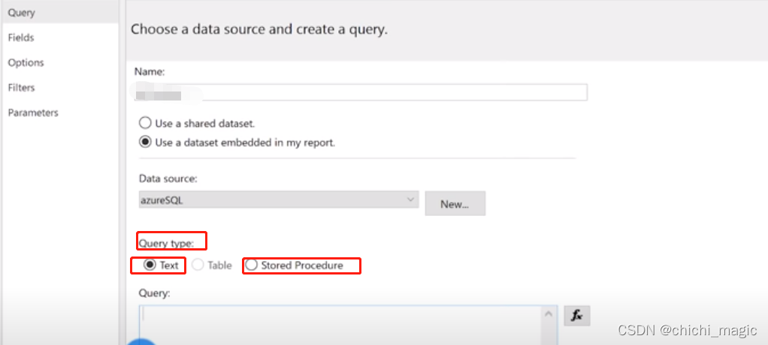768x345 pixels.
Task: Select Use a shared dataset option
Action: click(x=197, y=123)
